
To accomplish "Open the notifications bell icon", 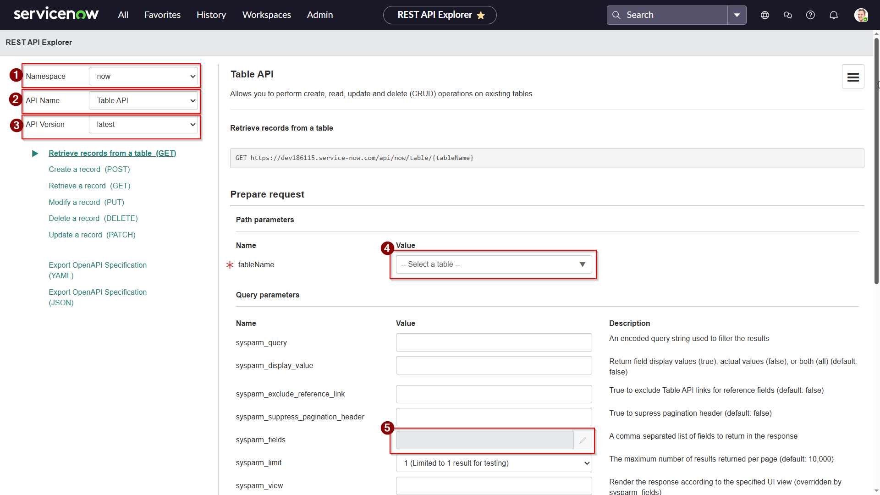I will point(833,15).
